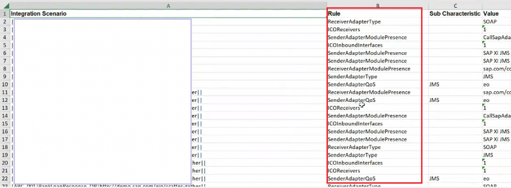Click value '1' in row 20
The width and height of the screenshot is (511, 188).
tap(485, 163)
